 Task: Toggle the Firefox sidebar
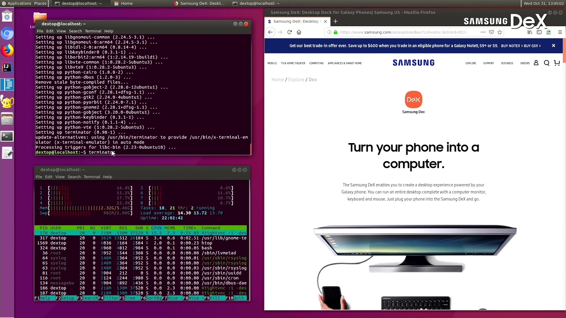pos(539,32)
